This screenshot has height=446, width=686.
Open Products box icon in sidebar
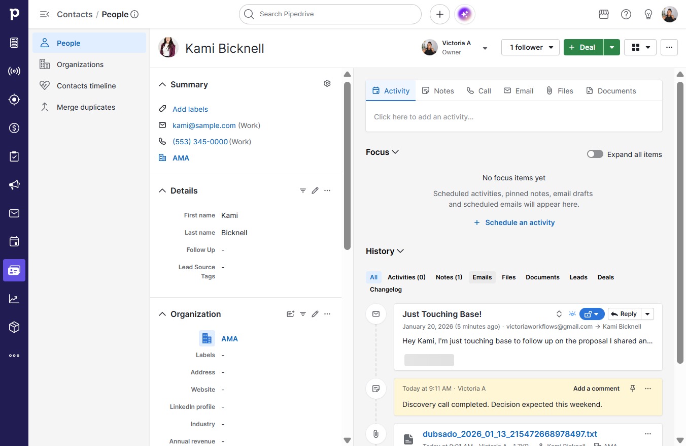click(14, 327)
